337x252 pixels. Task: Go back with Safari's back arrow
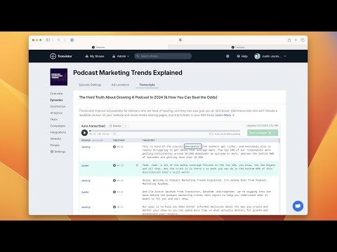click(x=59, y=40)
